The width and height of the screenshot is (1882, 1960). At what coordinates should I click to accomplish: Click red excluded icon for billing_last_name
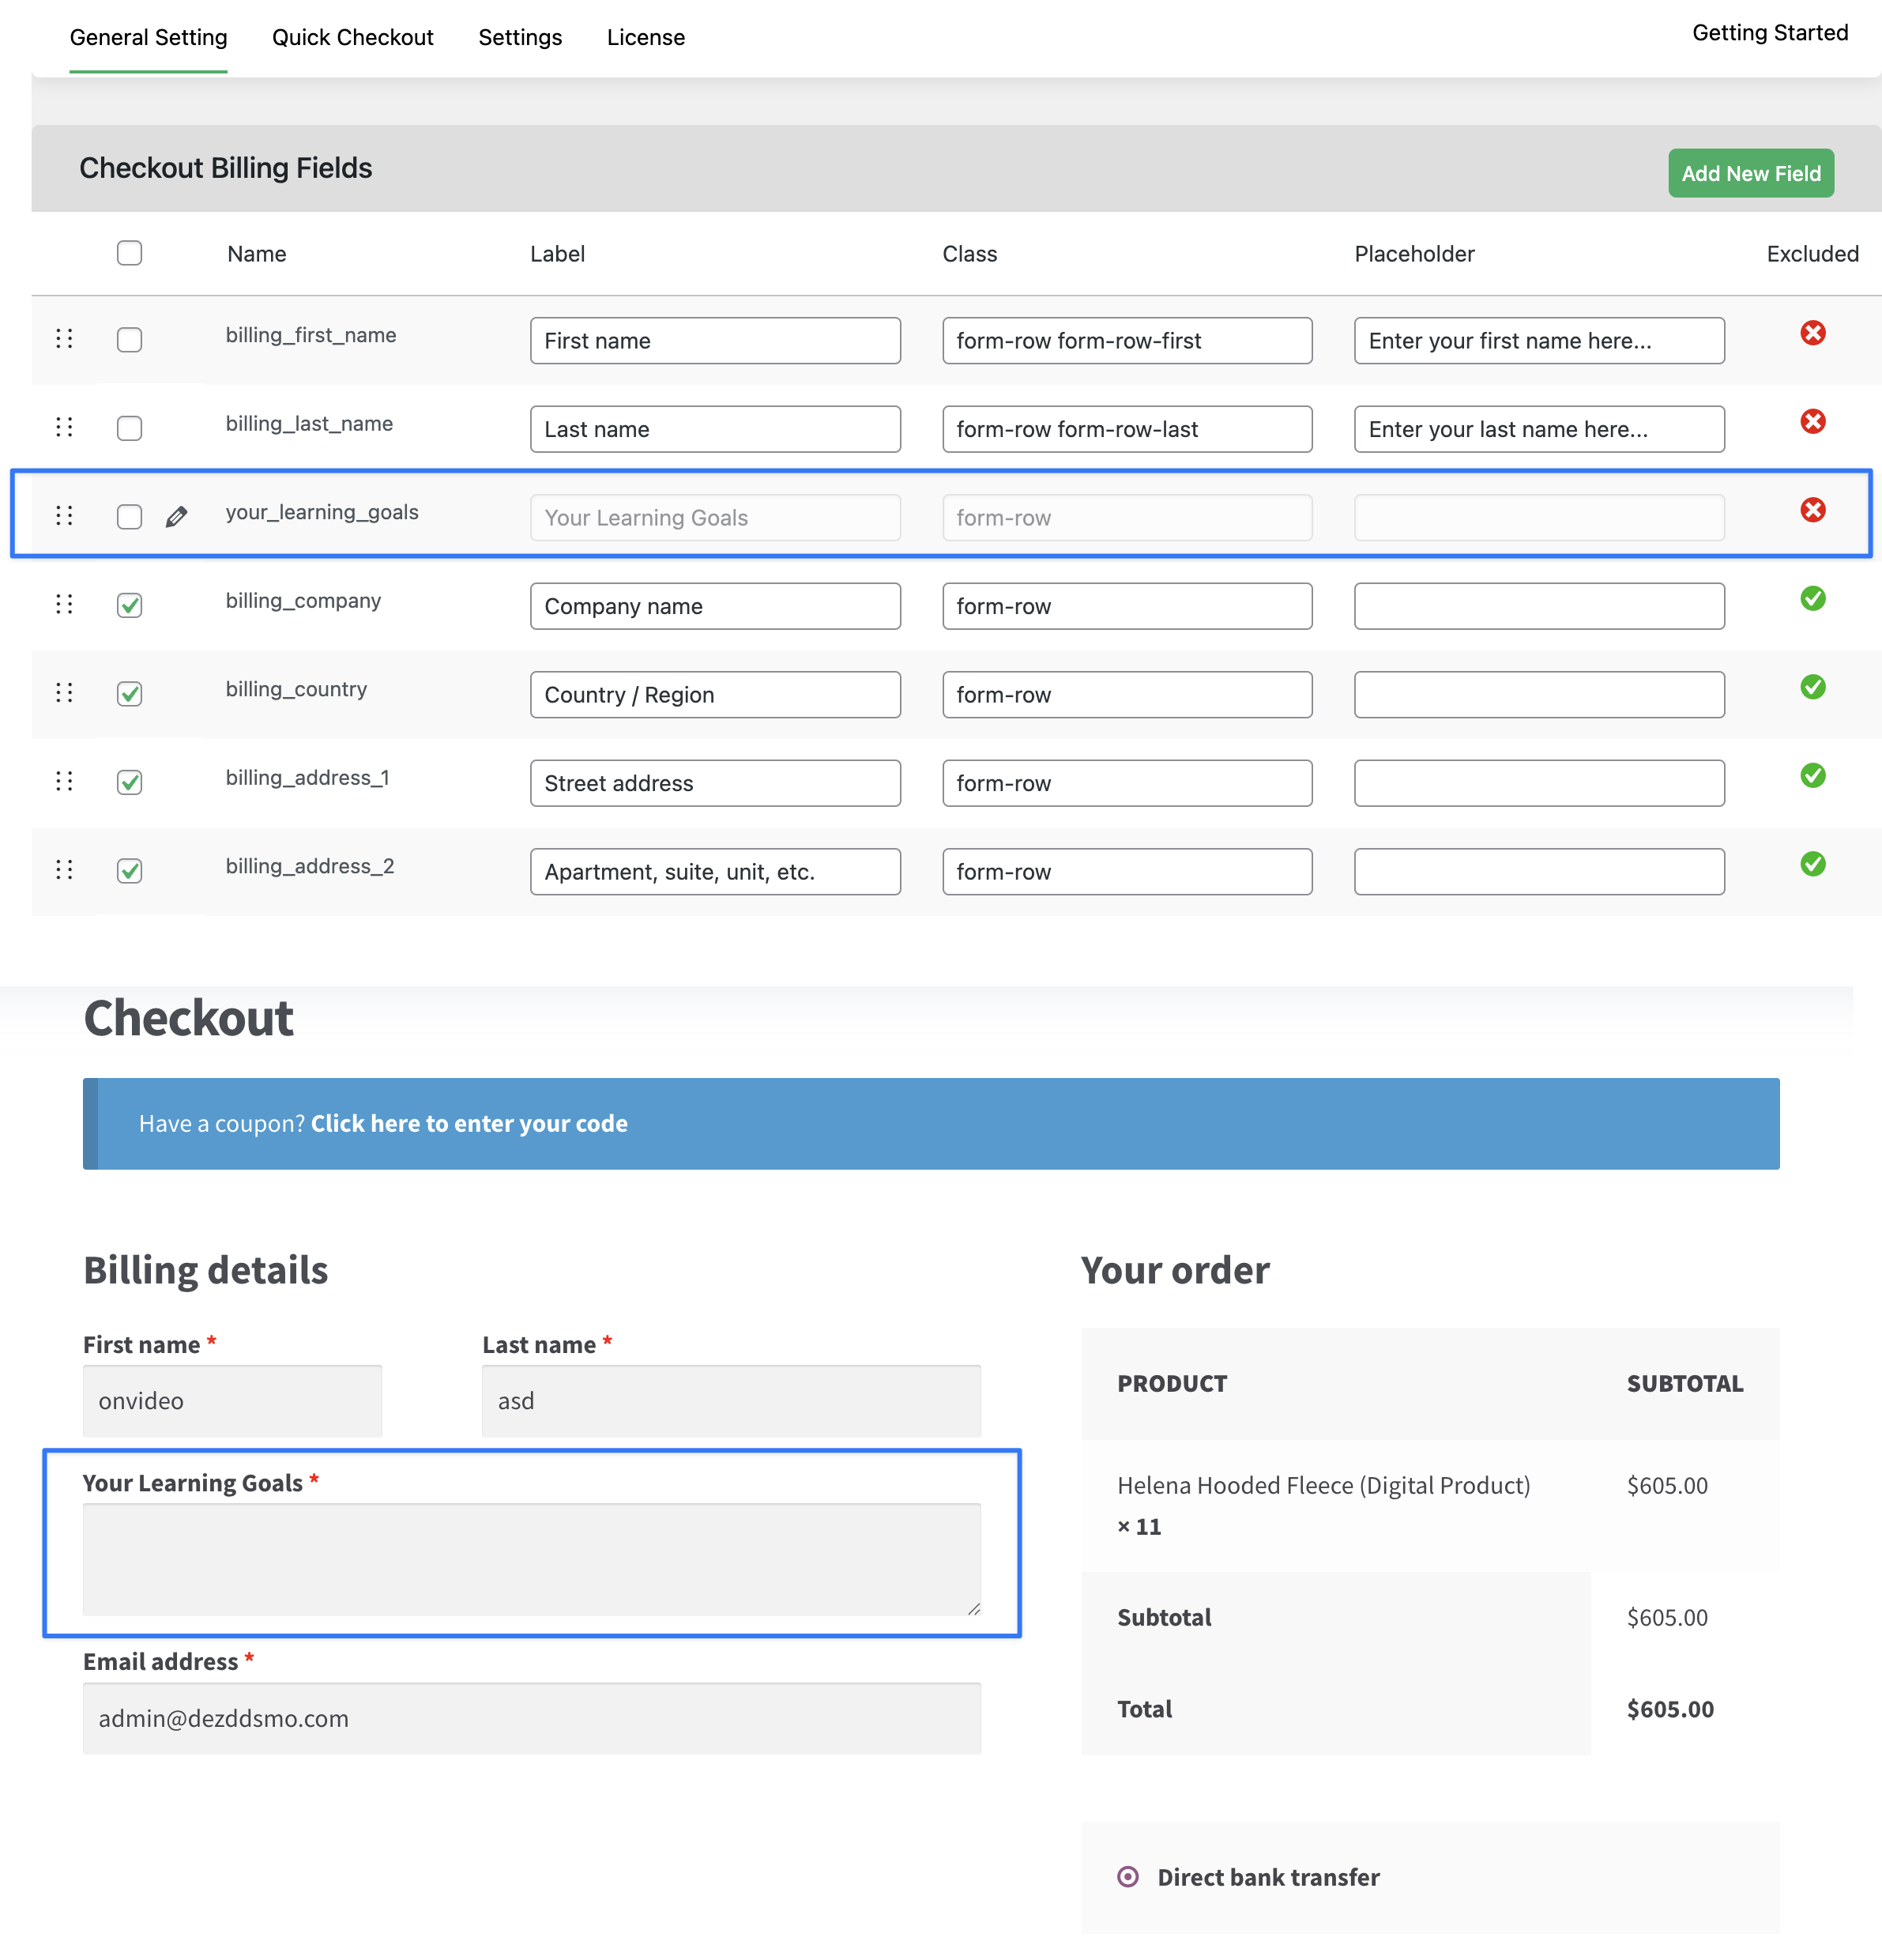pos(1812,421)
